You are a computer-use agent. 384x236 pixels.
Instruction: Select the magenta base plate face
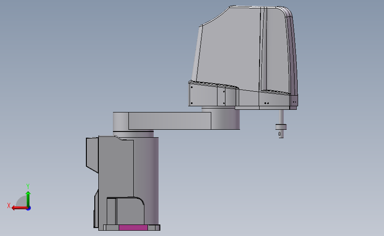(x=133, y=228)
